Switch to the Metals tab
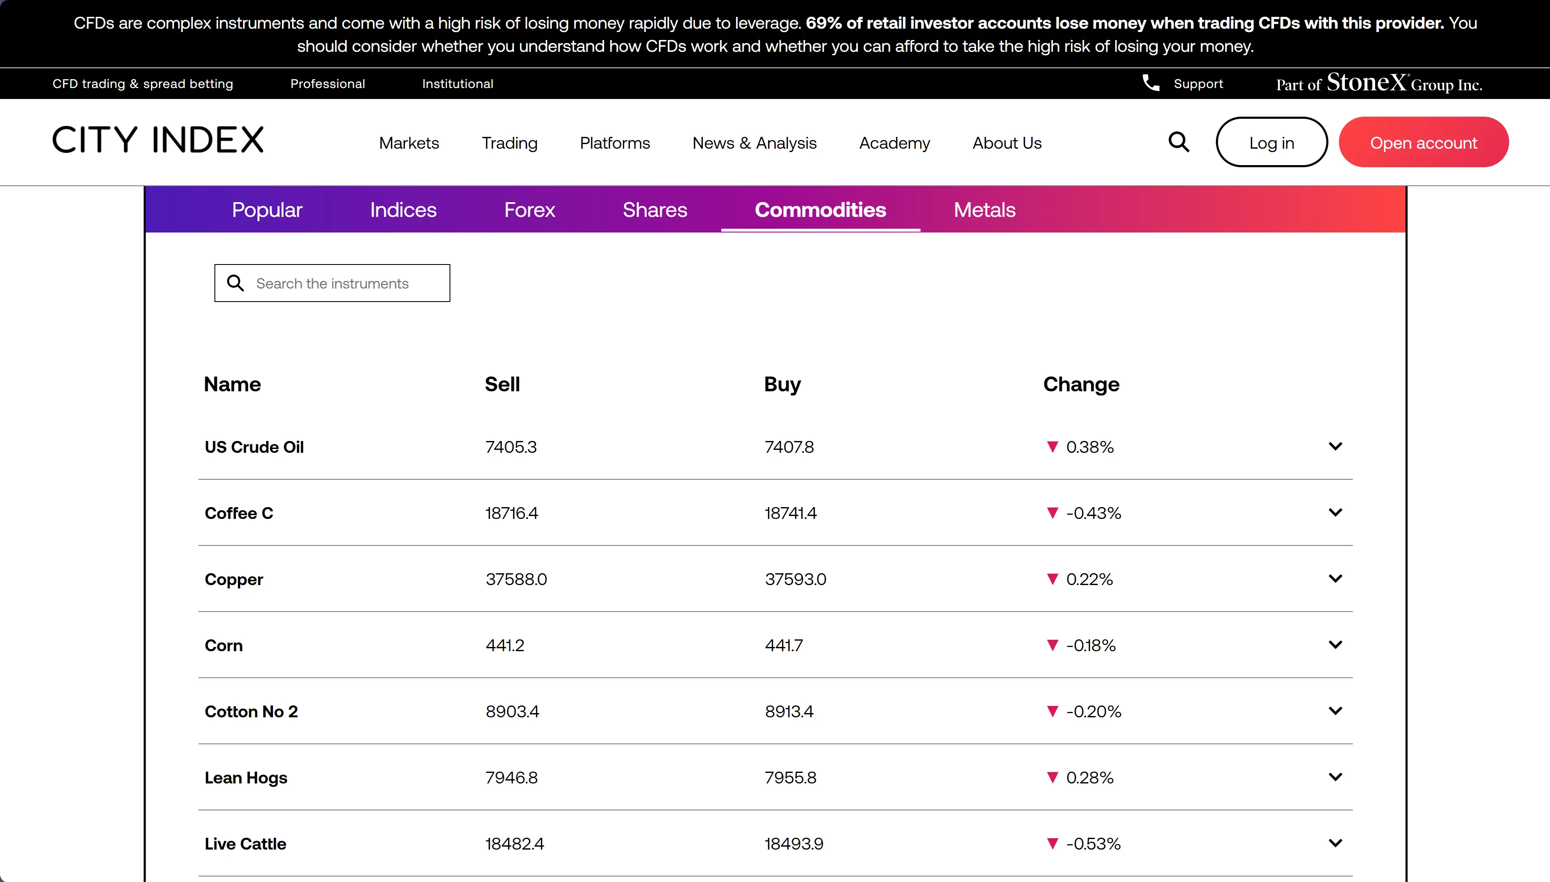Viewport: 1550px width, 882px height. 985,210
